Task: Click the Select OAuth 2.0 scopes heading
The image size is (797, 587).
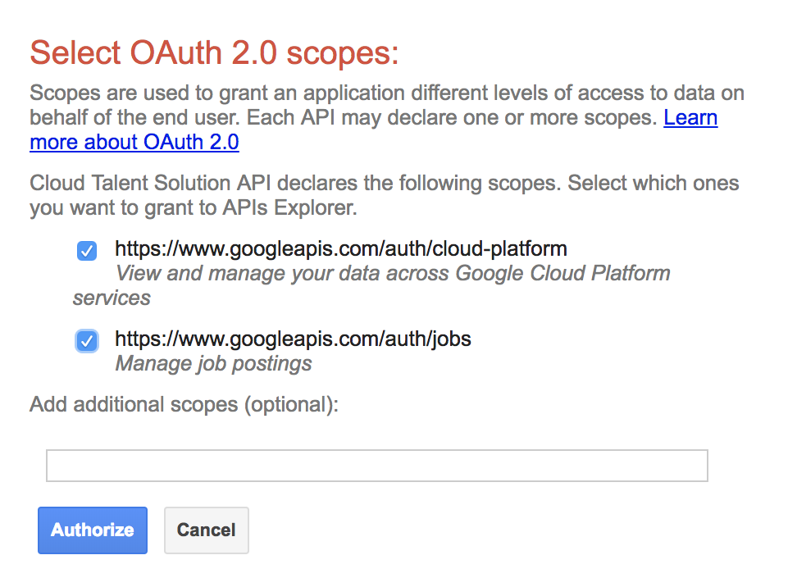Action: 213,52
